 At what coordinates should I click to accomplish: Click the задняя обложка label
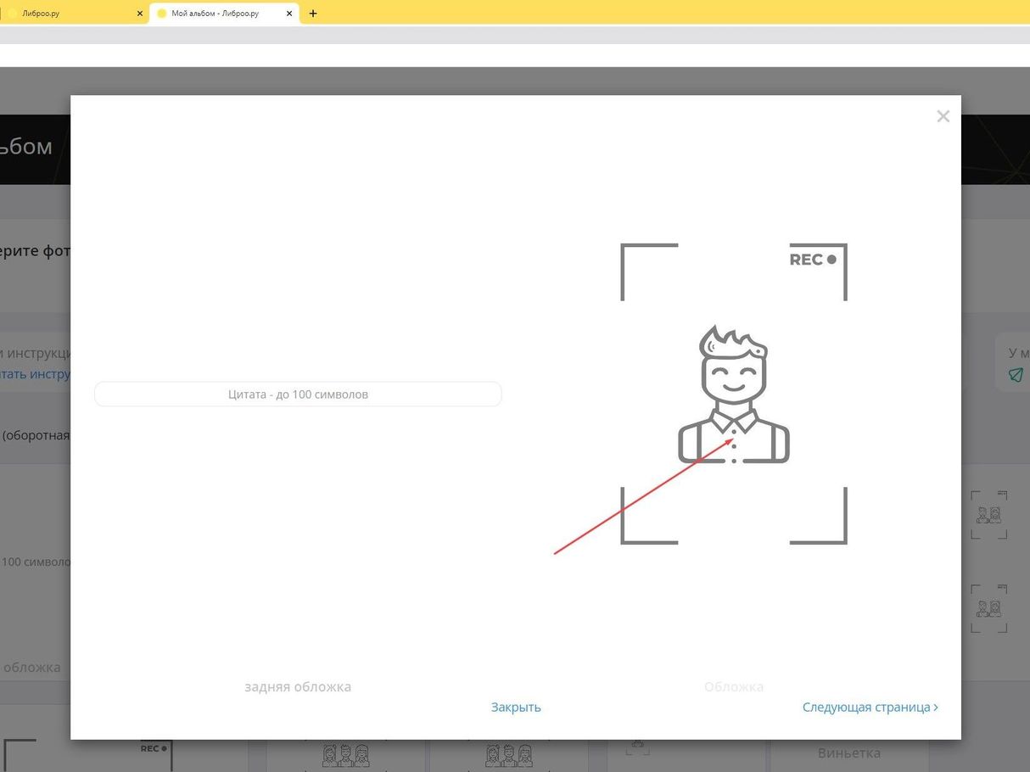click(x=298, y=686)
